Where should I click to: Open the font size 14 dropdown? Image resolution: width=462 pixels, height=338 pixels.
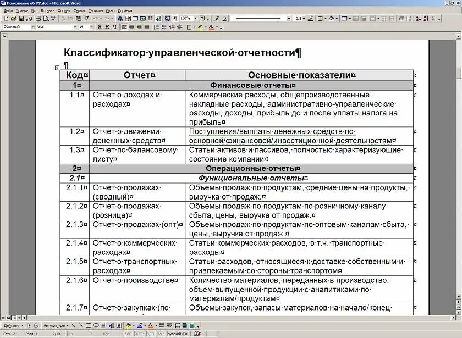click(91, 27)
